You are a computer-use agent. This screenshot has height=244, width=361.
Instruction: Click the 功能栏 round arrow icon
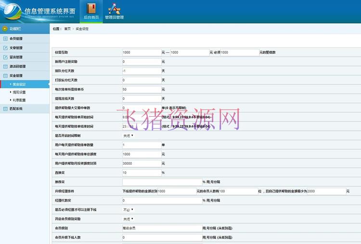coord(5,29)
